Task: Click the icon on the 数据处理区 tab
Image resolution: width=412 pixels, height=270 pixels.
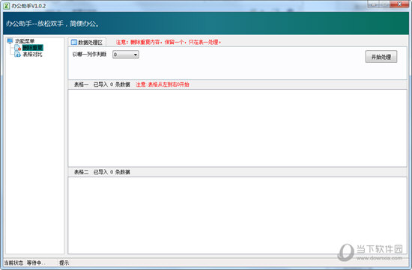Action: coord(74,42)
